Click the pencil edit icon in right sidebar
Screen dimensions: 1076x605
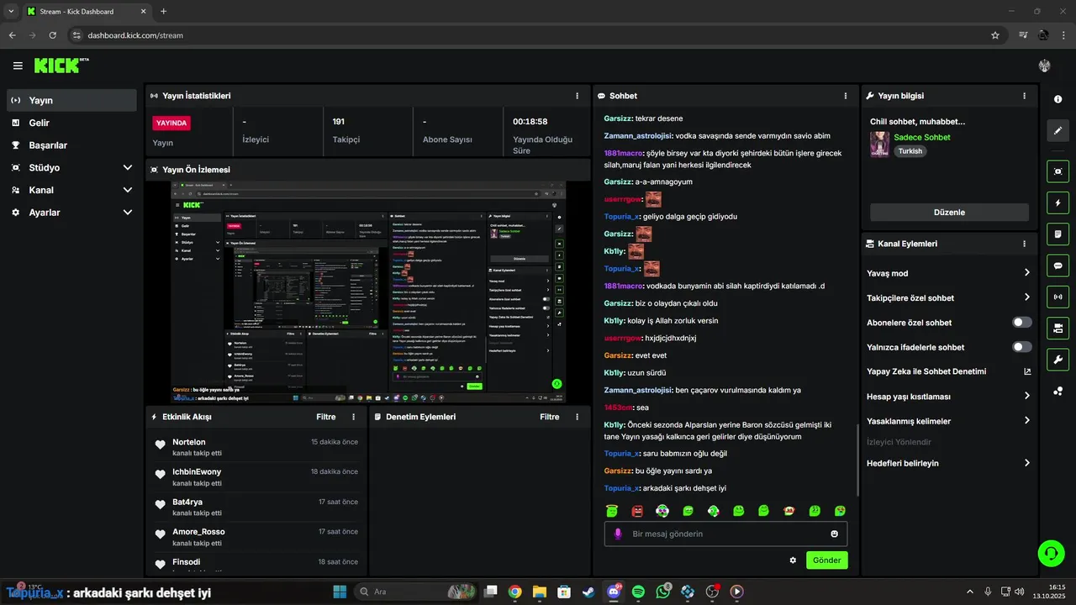tap(1058, 131)
